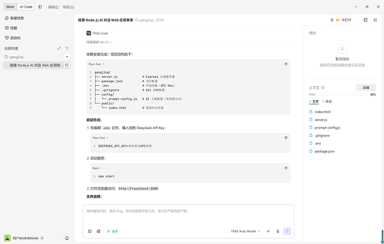Click the 在…中打开 folder button

coord(341,20)
